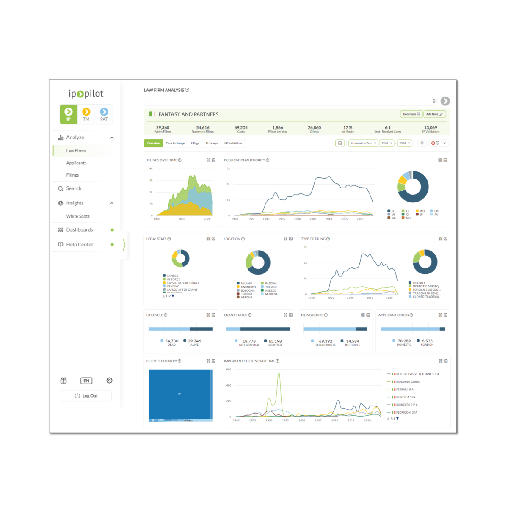This screenshot has width=508, height=508.
Task: Change the 1980 start year dropdown
Action: [386, 143]
